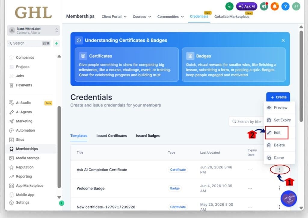
Task: Open Sites in the sidebar
Action: pyautogui.click(x=20, y=140)
